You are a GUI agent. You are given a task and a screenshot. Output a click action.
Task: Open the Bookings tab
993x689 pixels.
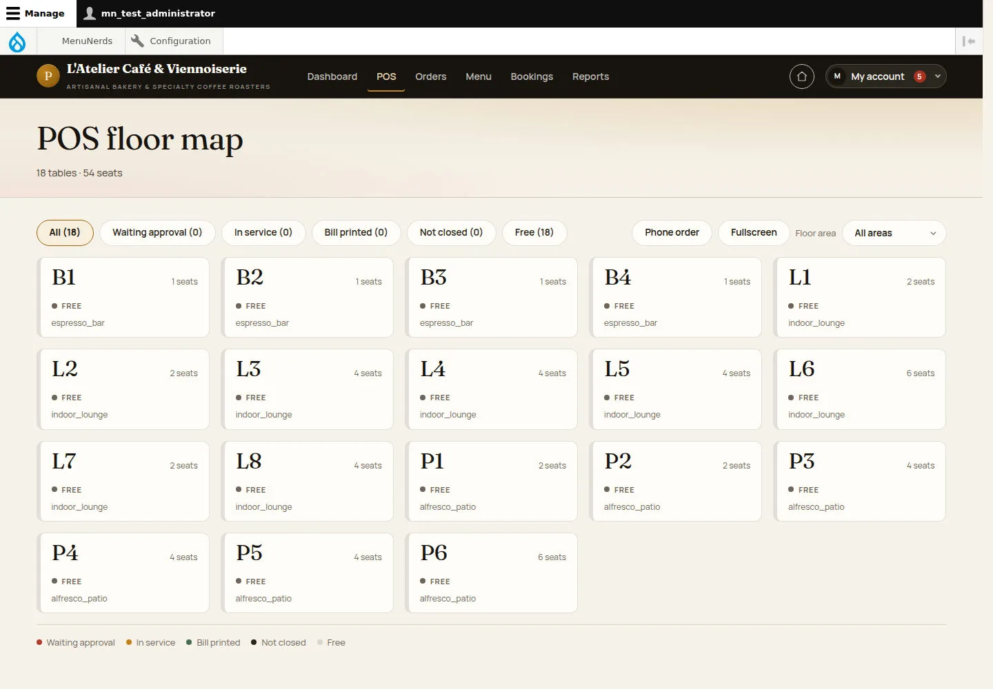[x=532, y=76]
